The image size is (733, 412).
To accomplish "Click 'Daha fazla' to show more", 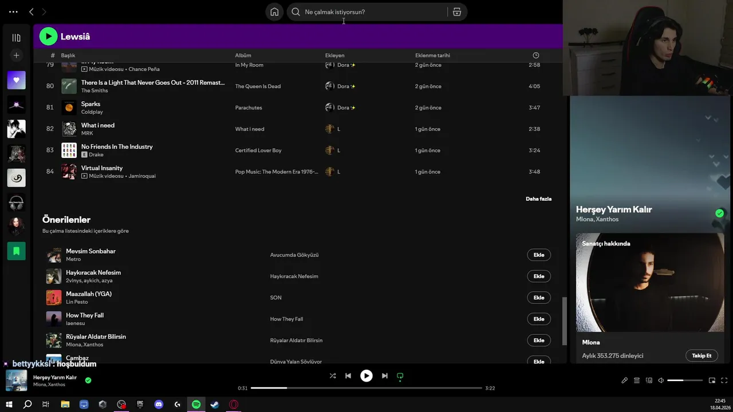I will 538,199.
